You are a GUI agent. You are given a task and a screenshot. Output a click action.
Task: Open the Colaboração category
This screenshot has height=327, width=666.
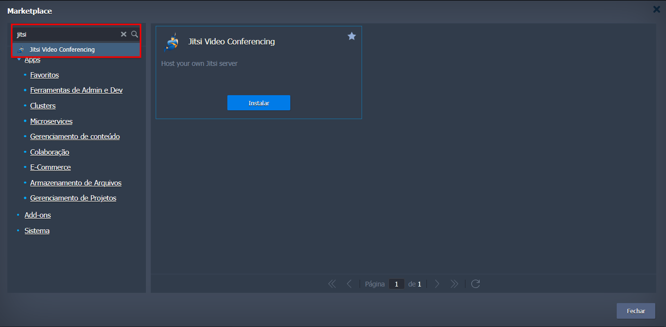50,152
